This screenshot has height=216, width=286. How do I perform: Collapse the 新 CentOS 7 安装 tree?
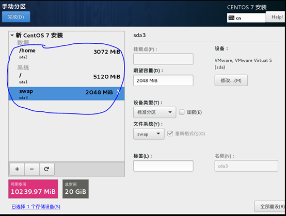click(12, 35)
